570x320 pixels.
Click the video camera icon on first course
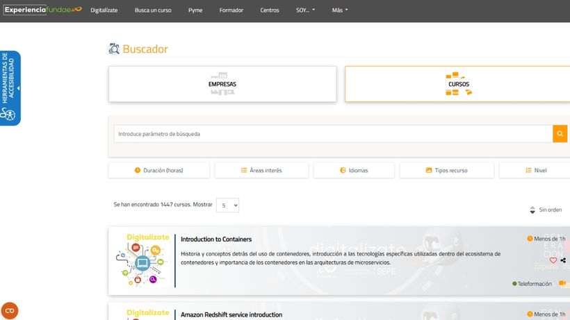coord(562,283)
